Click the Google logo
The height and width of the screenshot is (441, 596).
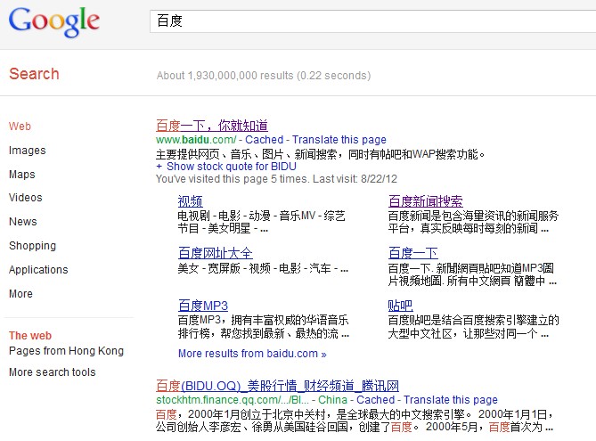point(54,21)
